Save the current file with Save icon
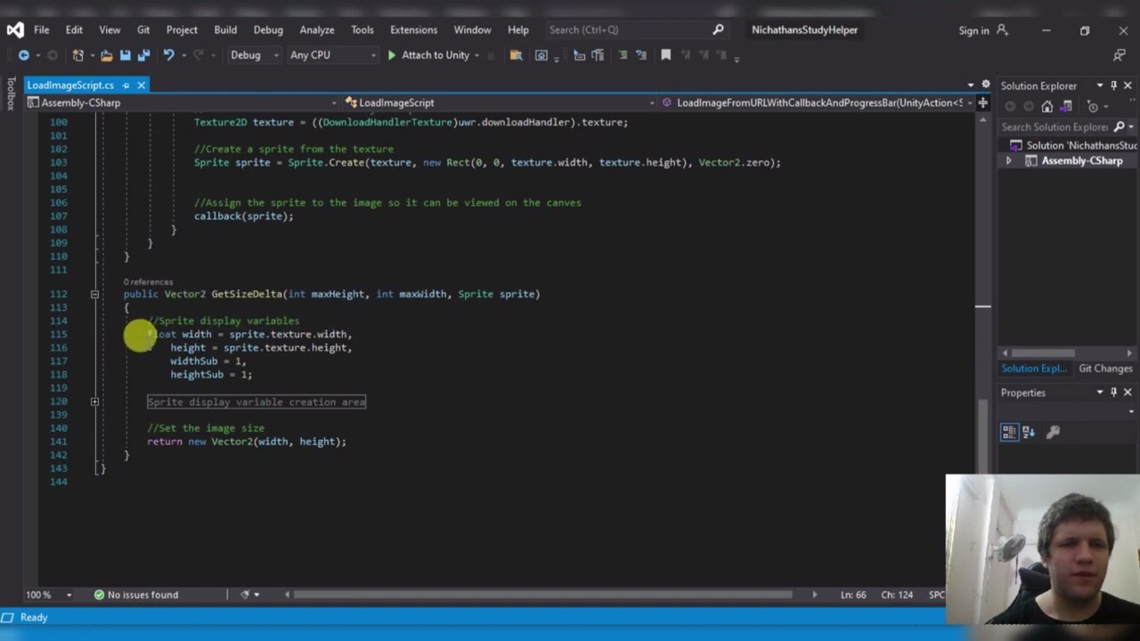This screenshot has width=1140, height=641. point(125,55)
